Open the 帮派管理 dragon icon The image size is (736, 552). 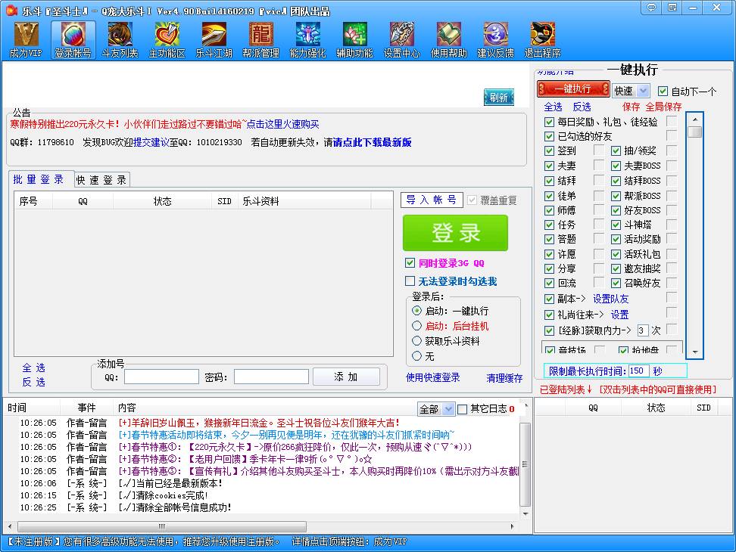tap(260, 38)
